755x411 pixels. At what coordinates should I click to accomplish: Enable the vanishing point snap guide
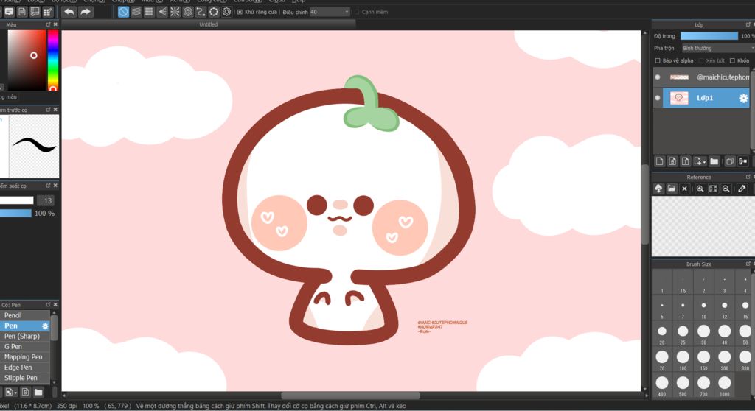162,12
